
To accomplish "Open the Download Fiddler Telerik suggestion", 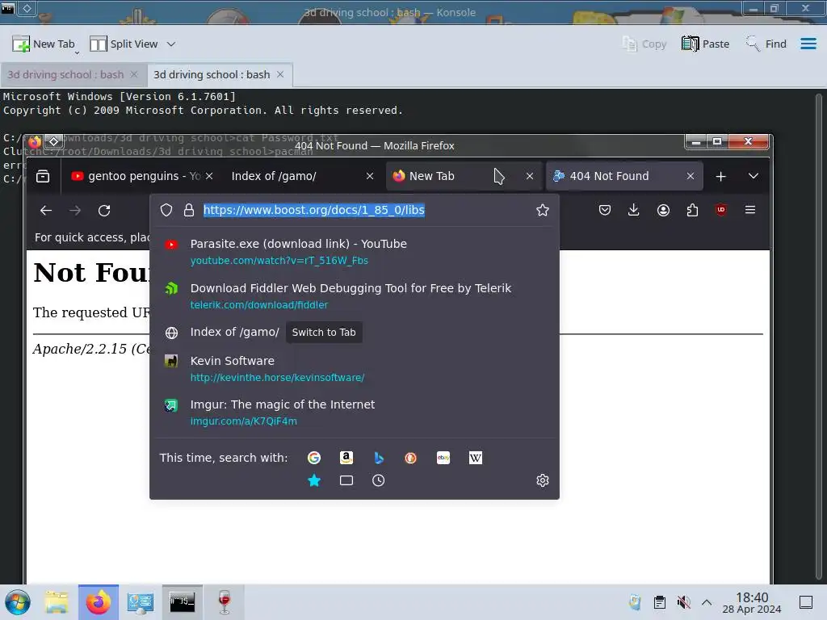I will 355,295.
